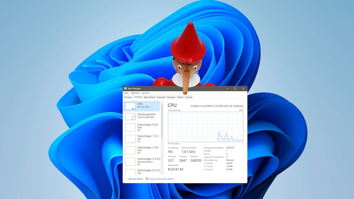Open the Optionen menu
Viewport: 354px width, 199px height.
click(x=135, y=93)
